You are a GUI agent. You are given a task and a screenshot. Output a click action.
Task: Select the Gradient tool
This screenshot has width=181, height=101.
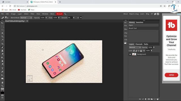[2, 58]
